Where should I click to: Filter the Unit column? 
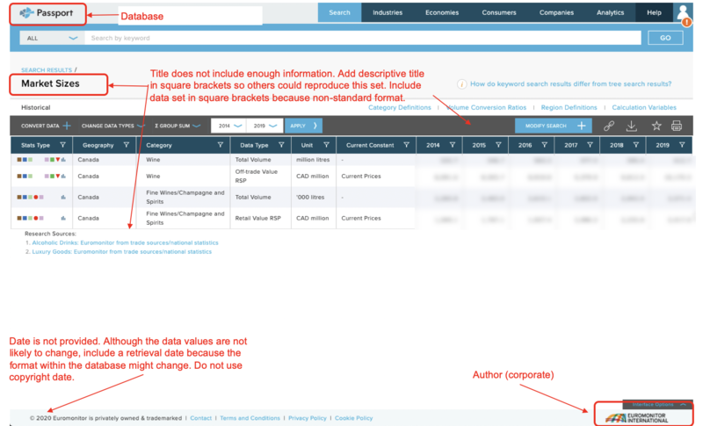pos(326,145)
